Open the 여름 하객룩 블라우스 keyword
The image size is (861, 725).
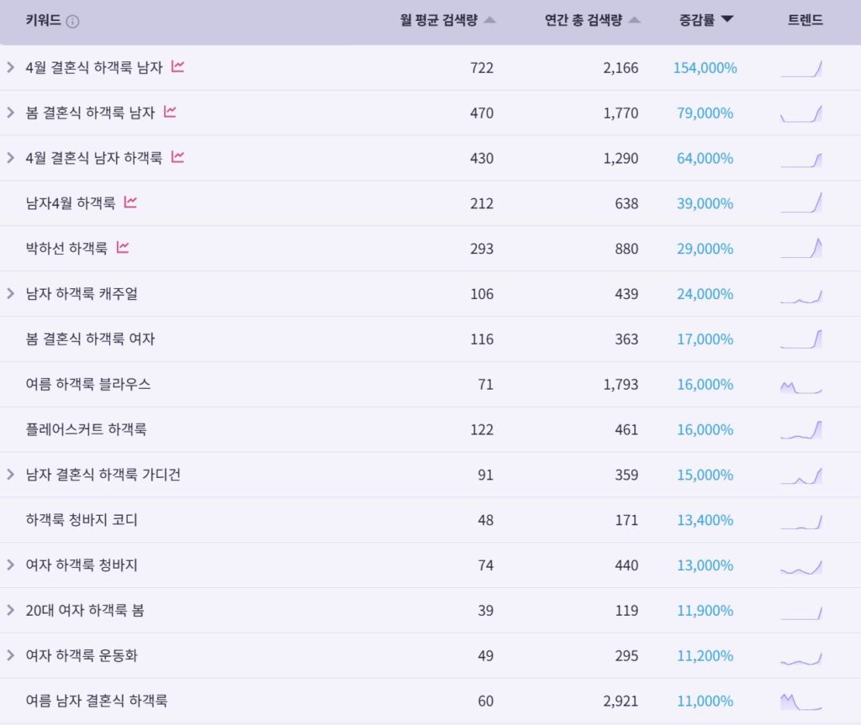coord(87,384)
